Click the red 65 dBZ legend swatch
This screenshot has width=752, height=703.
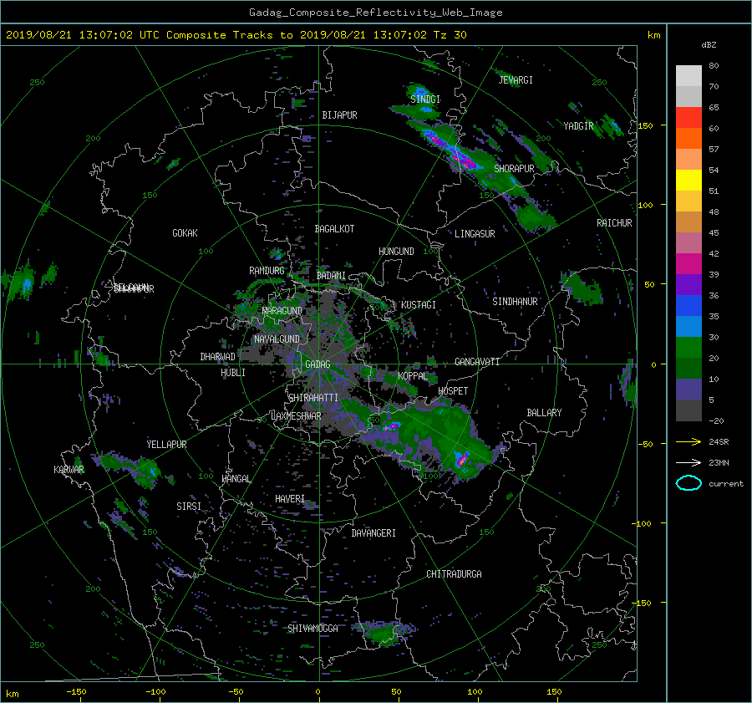688,117
